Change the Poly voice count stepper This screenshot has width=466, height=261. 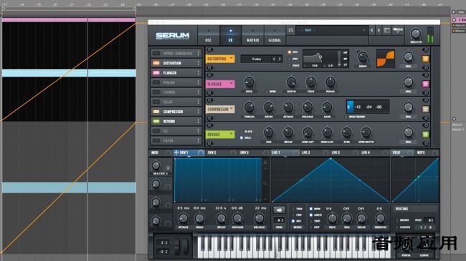coord(430,220)
